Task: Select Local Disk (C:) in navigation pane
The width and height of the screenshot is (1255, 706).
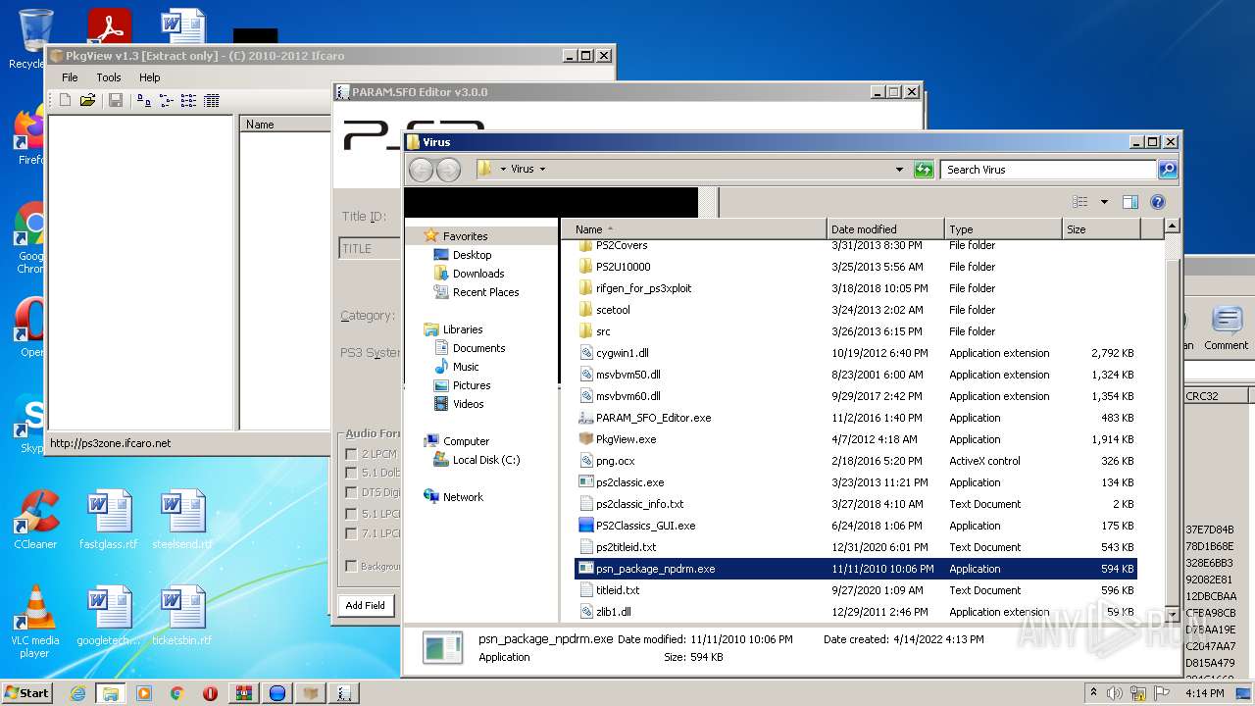Action: pyautogui.click(x=486, y=460)
